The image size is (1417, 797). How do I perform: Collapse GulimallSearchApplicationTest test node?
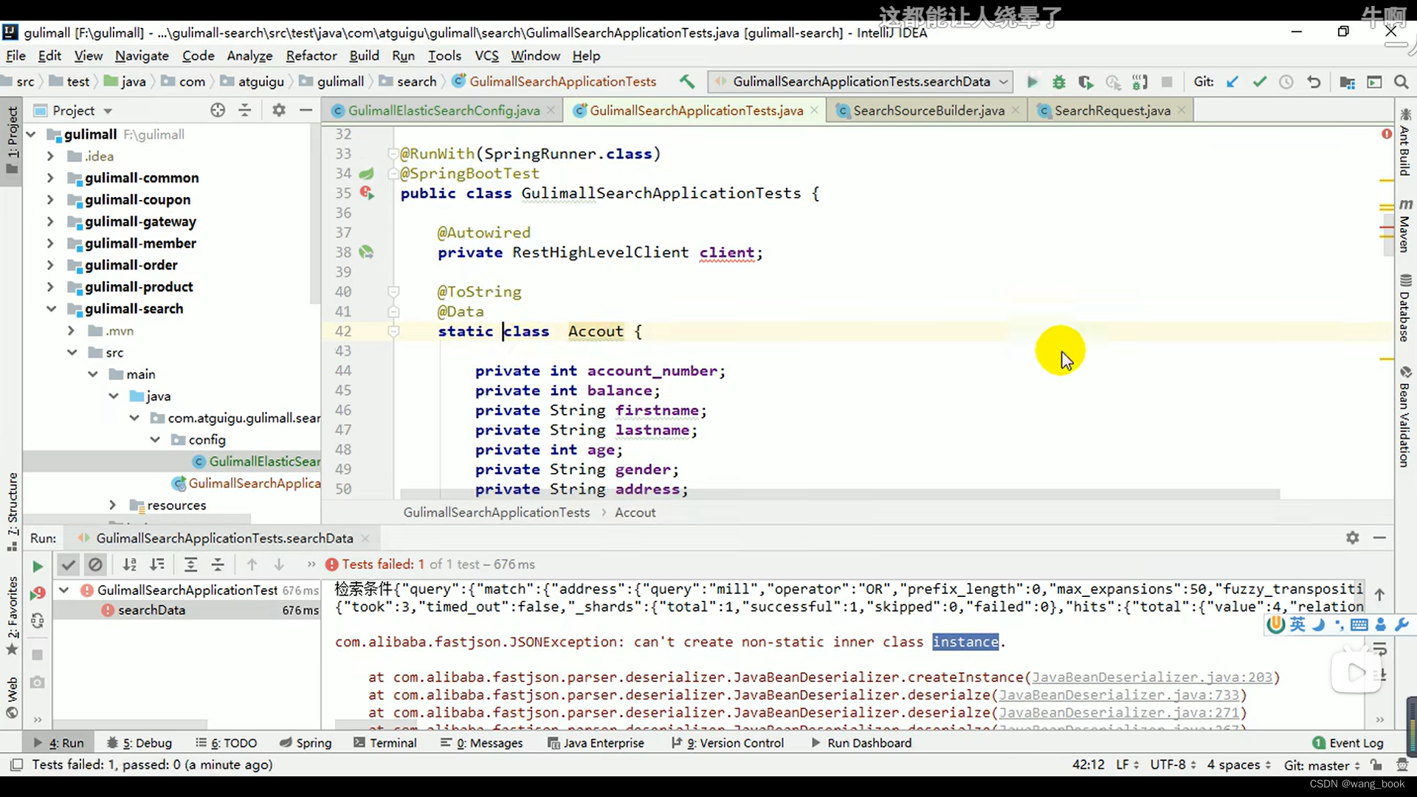(64, 590)
